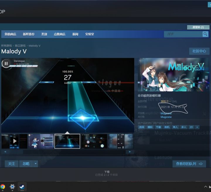This screenshot has height=192, width=211.
Task: Follow the game with 关注 button
Action: point(11,164)
